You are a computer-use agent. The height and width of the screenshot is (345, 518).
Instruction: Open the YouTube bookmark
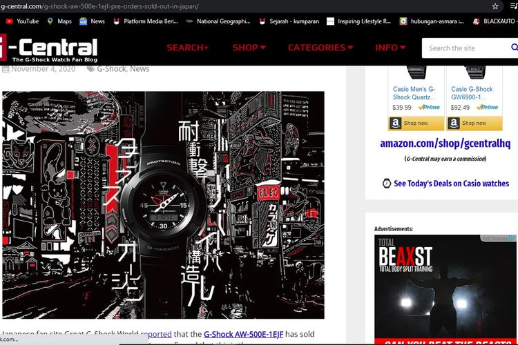[x=22, y=21]
